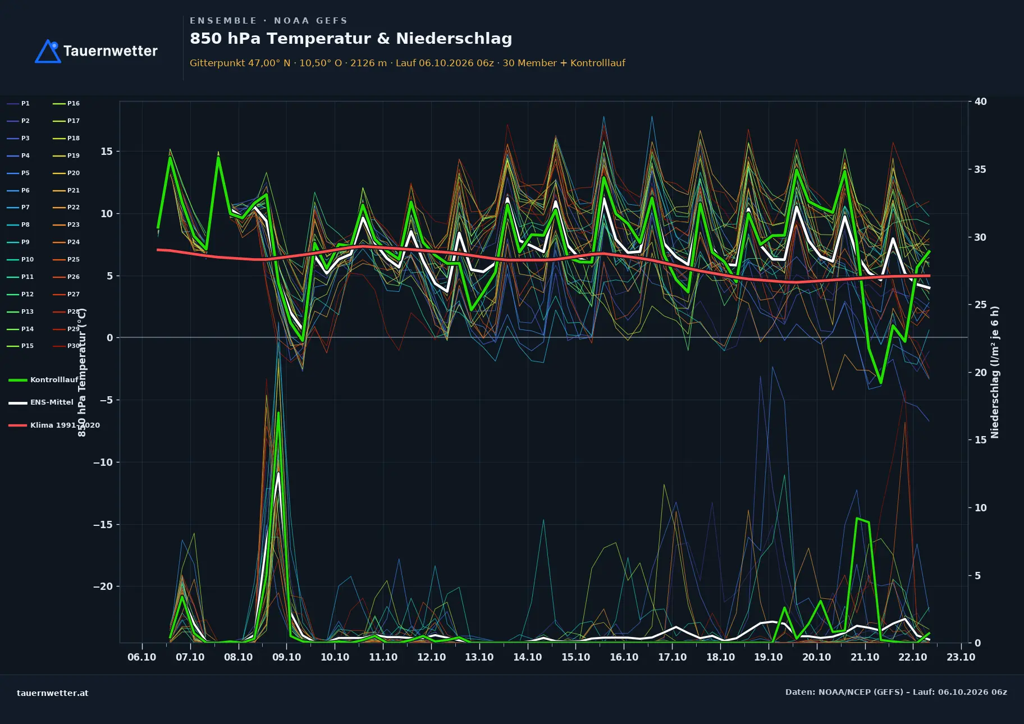
Task: Toggle member P1 in the legend
Action: 18,103
